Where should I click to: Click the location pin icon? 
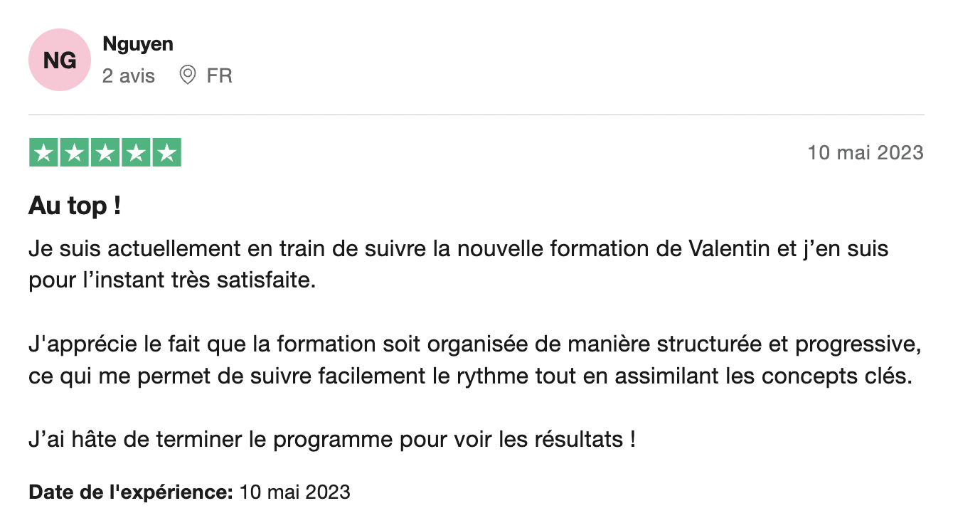[188, 75]
